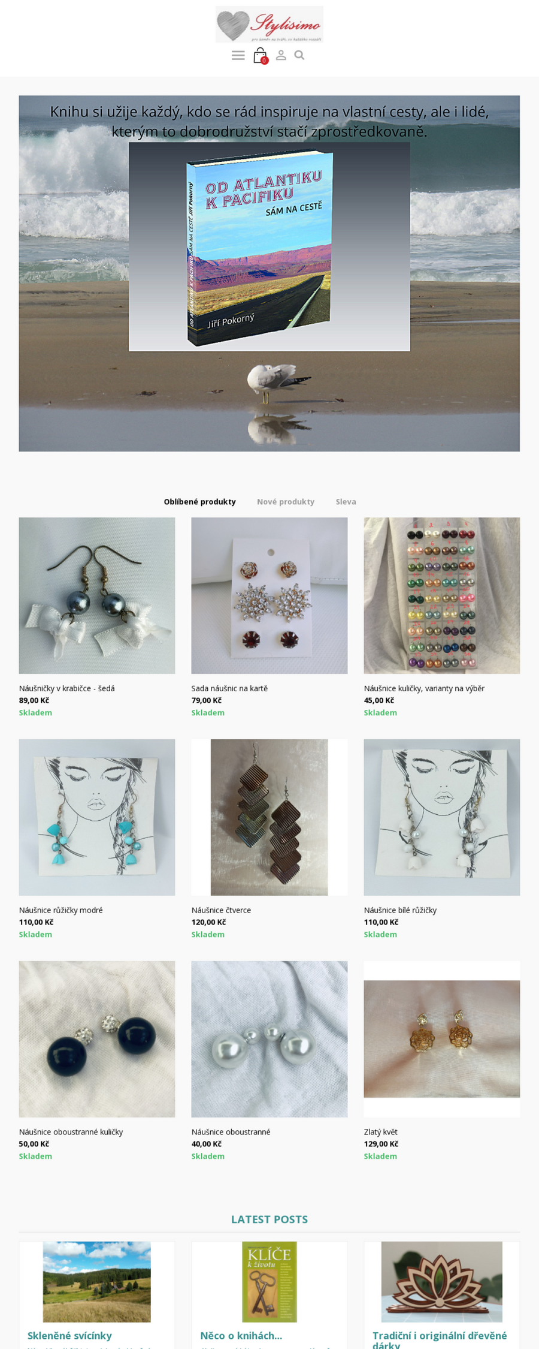Viewport: 539px width, 1349px height.
Task: Switch to Oblíbené produkty tab
Action: tap(199, 502)
